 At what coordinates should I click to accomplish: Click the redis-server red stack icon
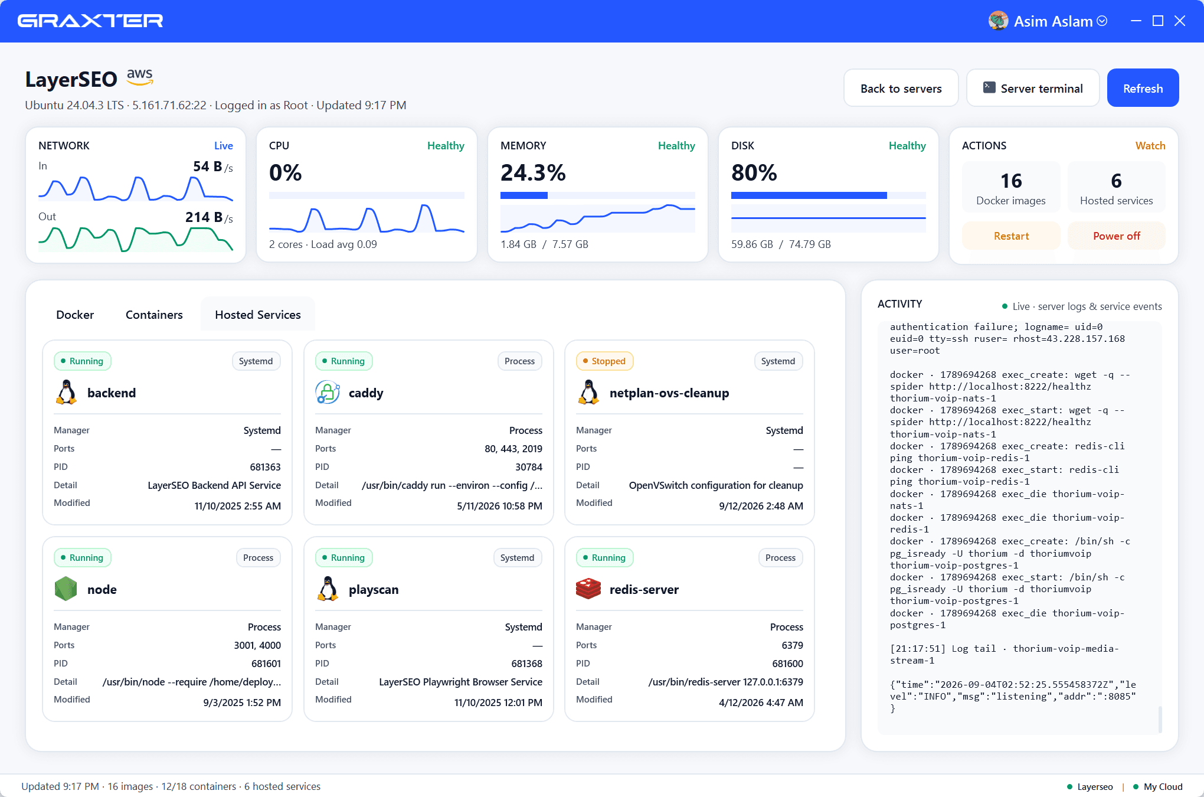(x=588, y=589)
